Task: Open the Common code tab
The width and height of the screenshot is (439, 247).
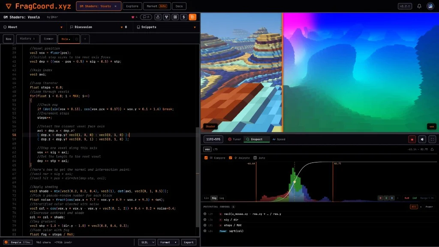Action: coord(49,39)
